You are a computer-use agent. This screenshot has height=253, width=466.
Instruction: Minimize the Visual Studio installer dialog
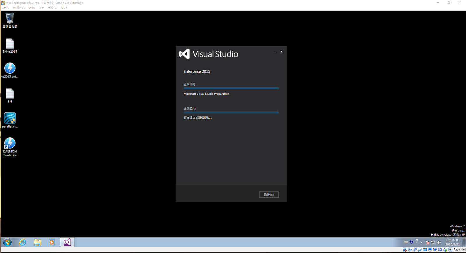pyautogui.click(x=275, y=52)
